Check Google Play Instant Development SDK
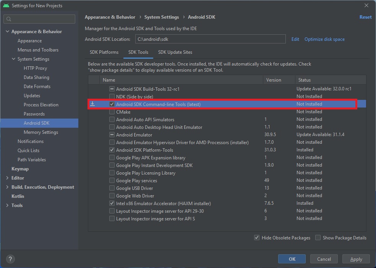 click(112, 165)
